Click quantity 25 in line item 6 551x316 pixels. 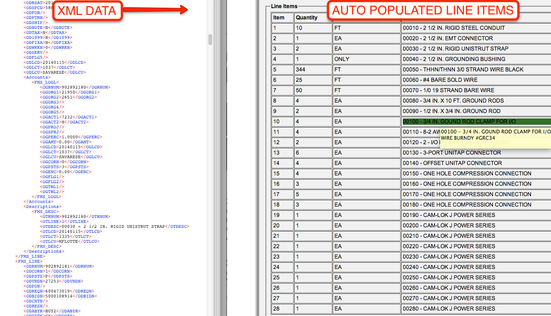[313, 80]
